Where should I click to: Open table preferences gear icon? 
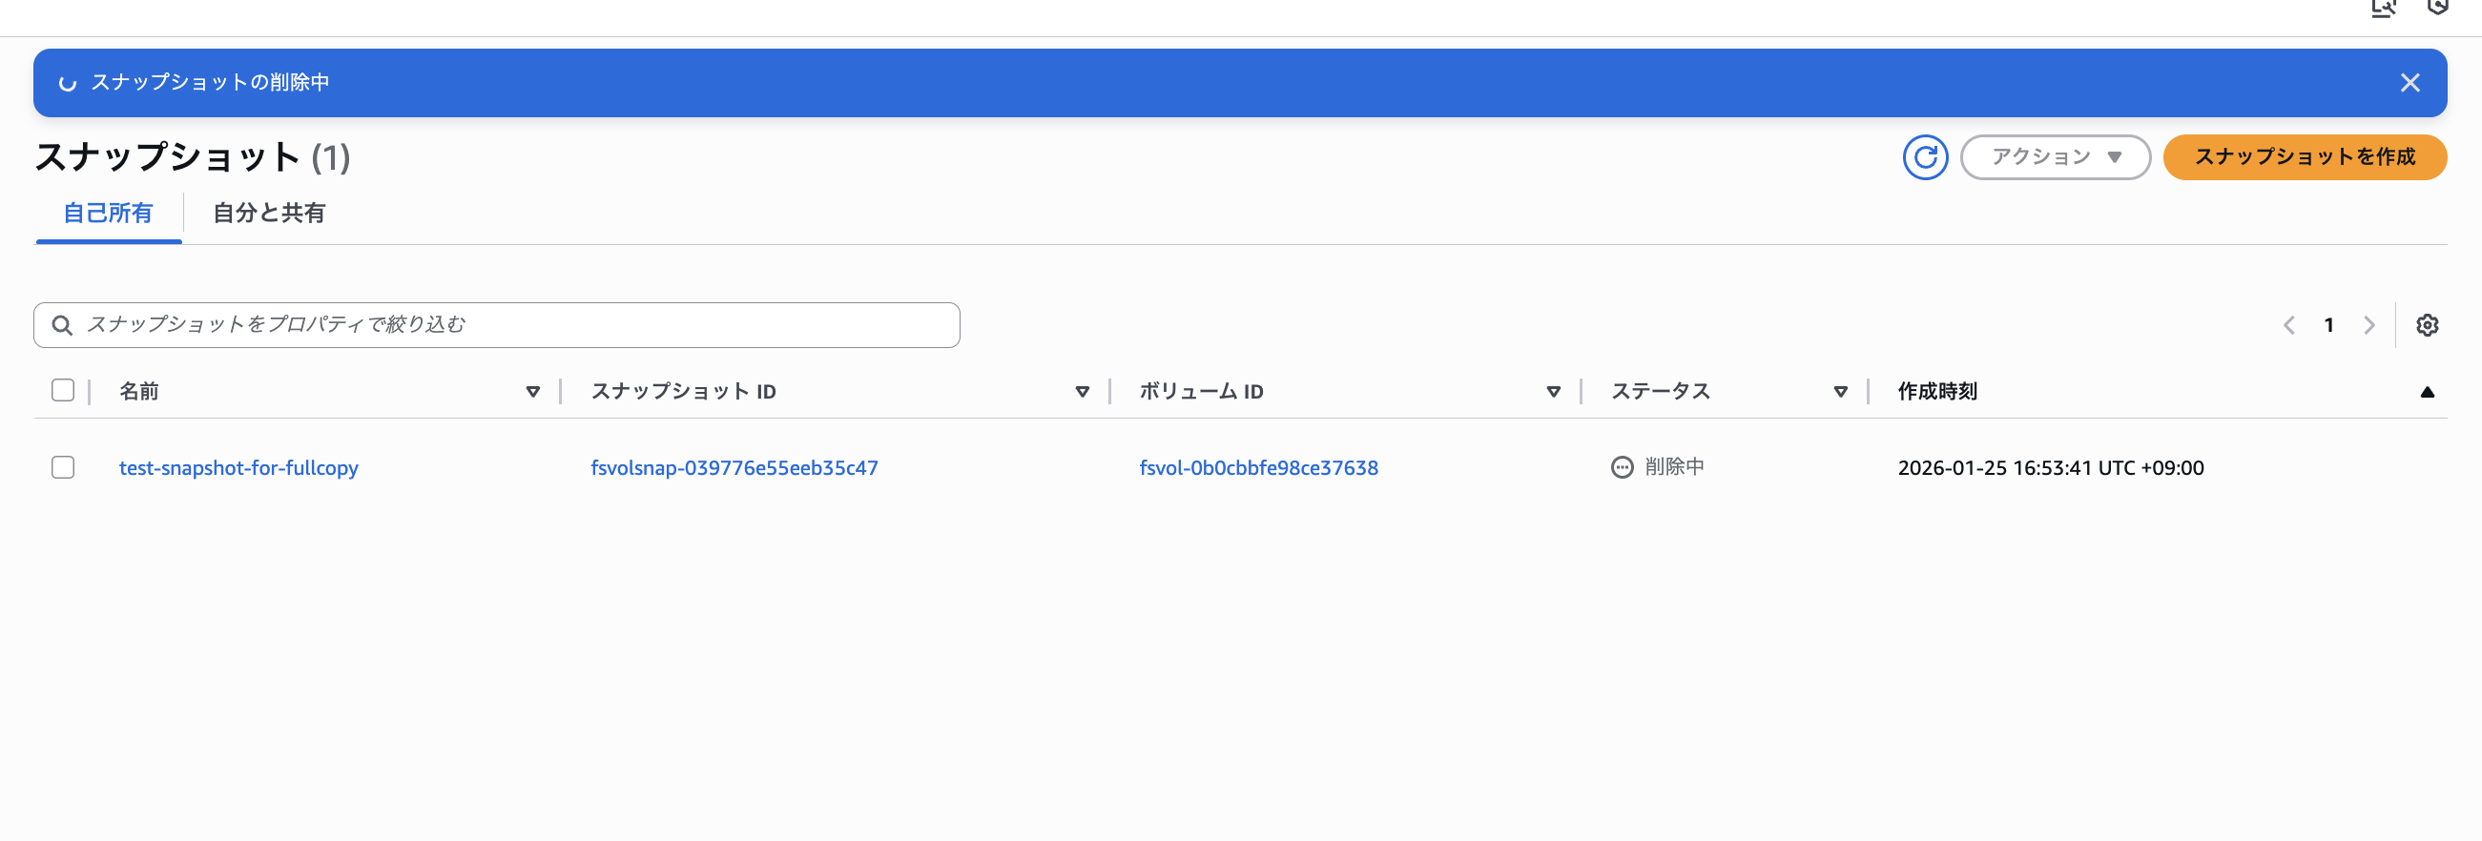click(x=2426, y=325)
